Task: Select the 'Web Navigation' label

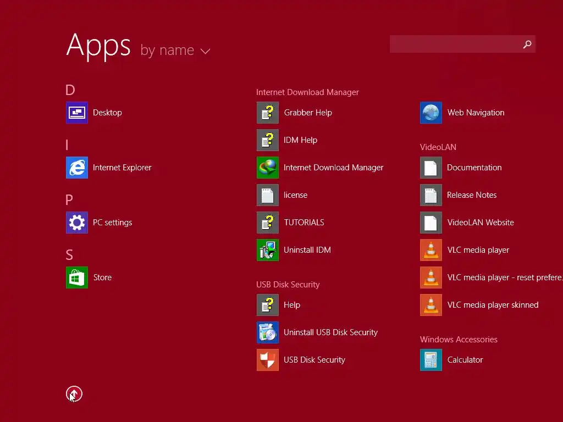Action: tap(476, 113)
